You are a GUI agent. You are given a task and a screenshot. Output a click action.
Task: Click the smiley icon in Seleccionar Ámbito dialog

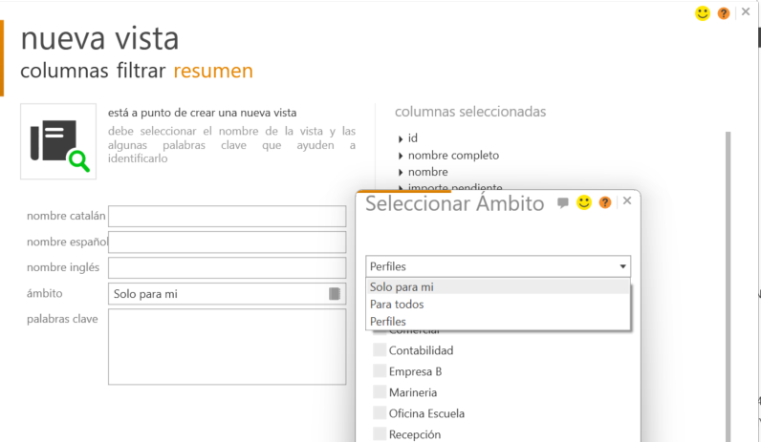click(x=584, y=202)
